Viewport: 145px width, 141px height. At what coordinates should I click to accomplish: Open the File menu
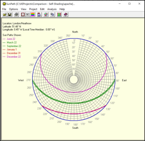(x=4, y=9)
